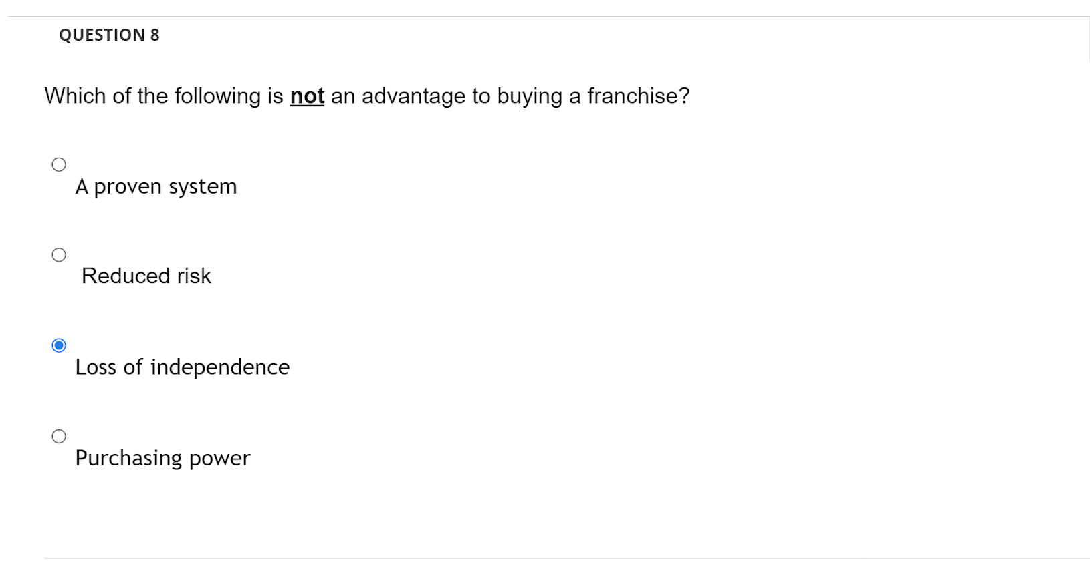
Task: Click the word franchise in the question
Action: [635, 96]
